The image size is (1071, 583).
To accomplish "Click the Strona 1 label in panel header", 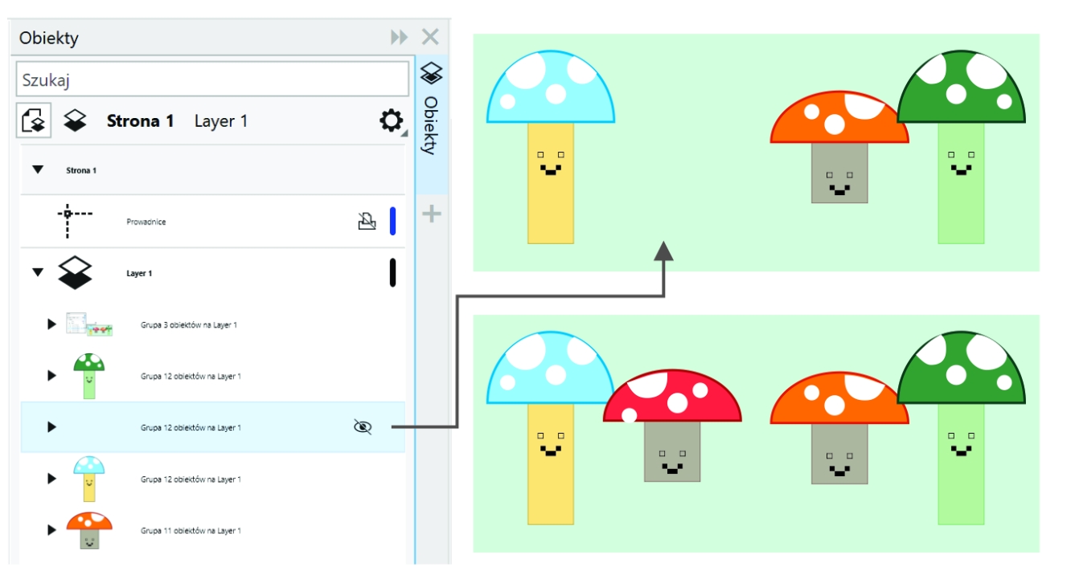I will (x=140, y=121).
